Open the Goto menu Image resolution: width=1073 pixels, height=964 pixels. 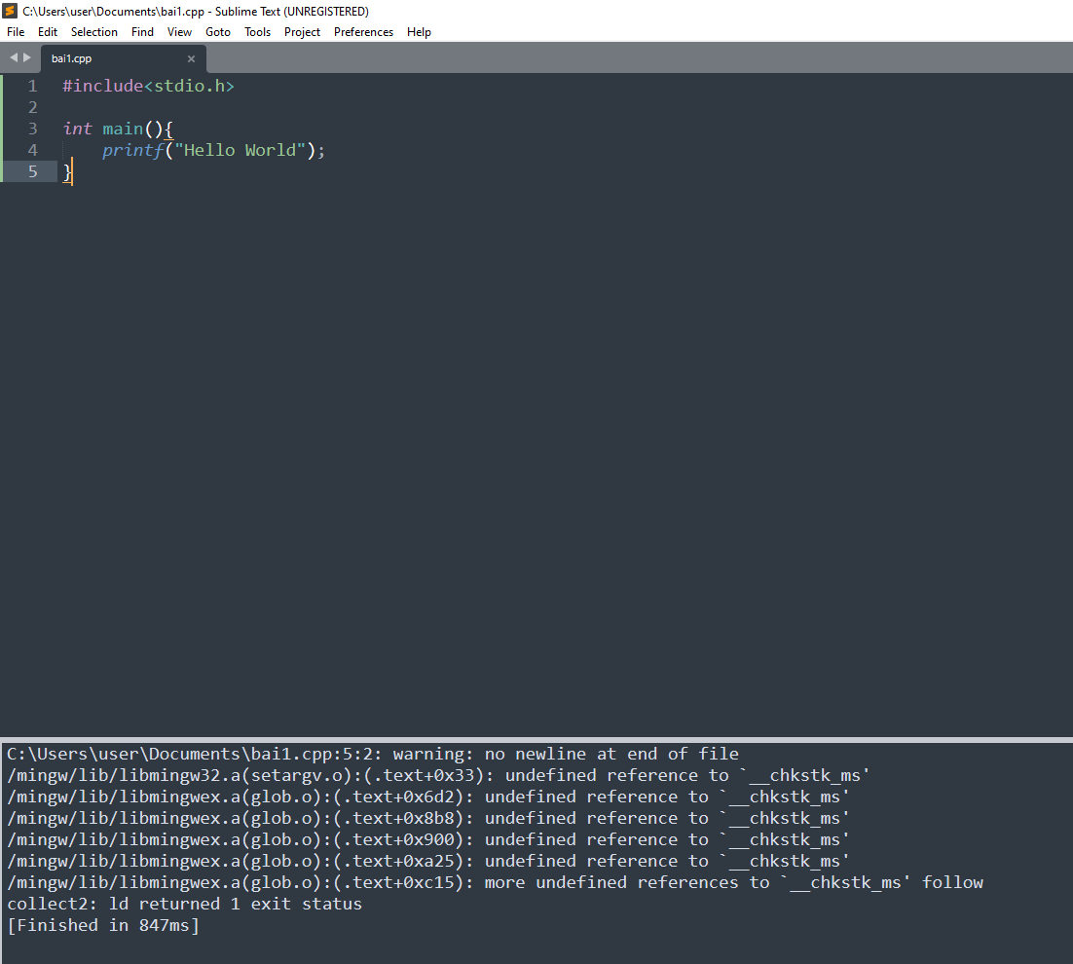coord(217,32)
